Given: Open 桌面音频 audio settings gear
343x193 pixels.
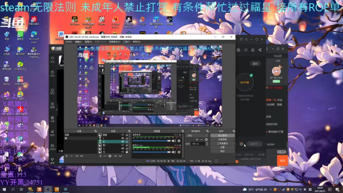Looking at the screenshot, I should tap(179, 141).
